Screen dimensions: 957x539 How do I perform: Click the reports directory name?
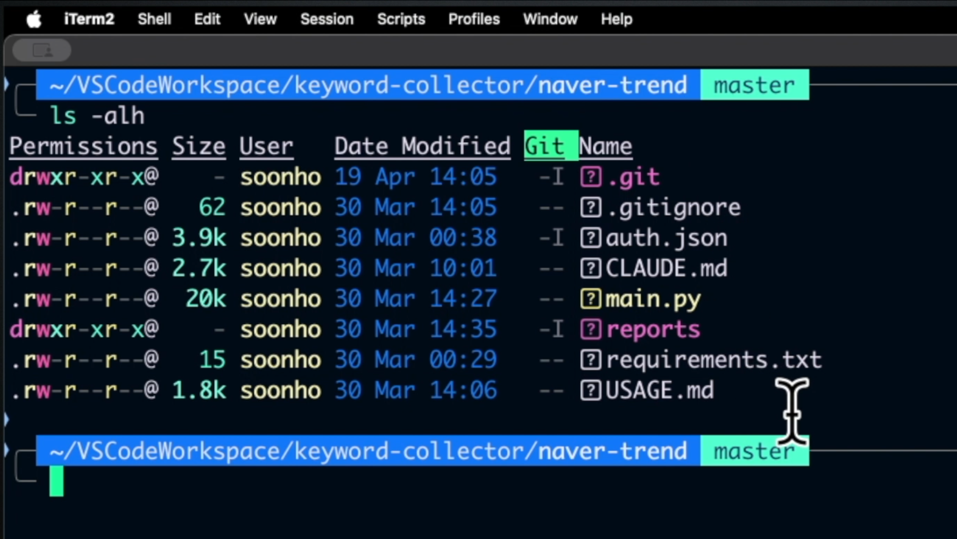(x=653, y=330)
